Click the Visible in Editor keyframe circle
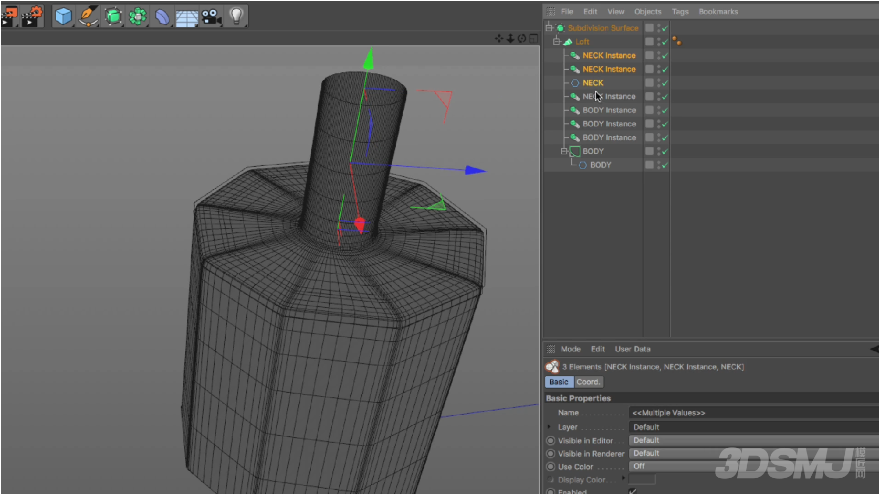The height and width of the screenshot is (495, 880). click(x=551, y=440)
